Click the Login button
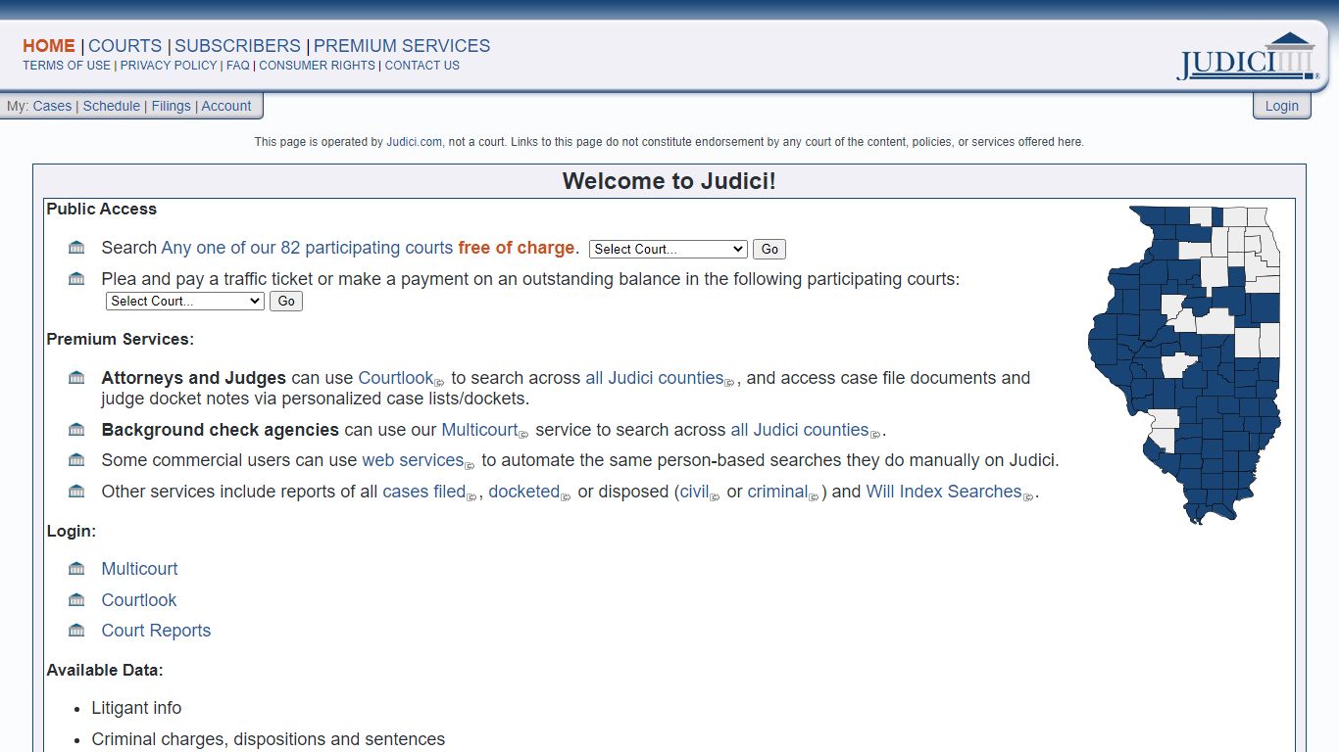Image resolution: width=1339 pixels, height=752 pixels. (x=1282, y=106)
